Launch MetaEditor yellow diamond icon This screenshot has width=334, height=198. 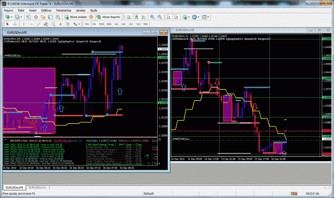[91, 17]
